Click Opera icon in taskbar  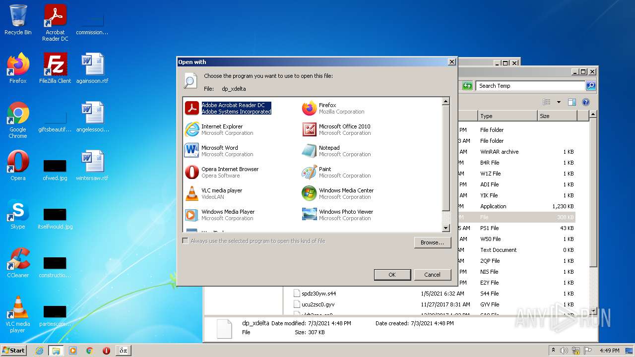(x=106, y=351)
